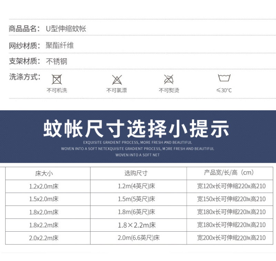Select the 2.0m(6.6英尺)床 size cell
Image resolution: width=276 pixels, height=261 pixels.
(x=139, y=238)
